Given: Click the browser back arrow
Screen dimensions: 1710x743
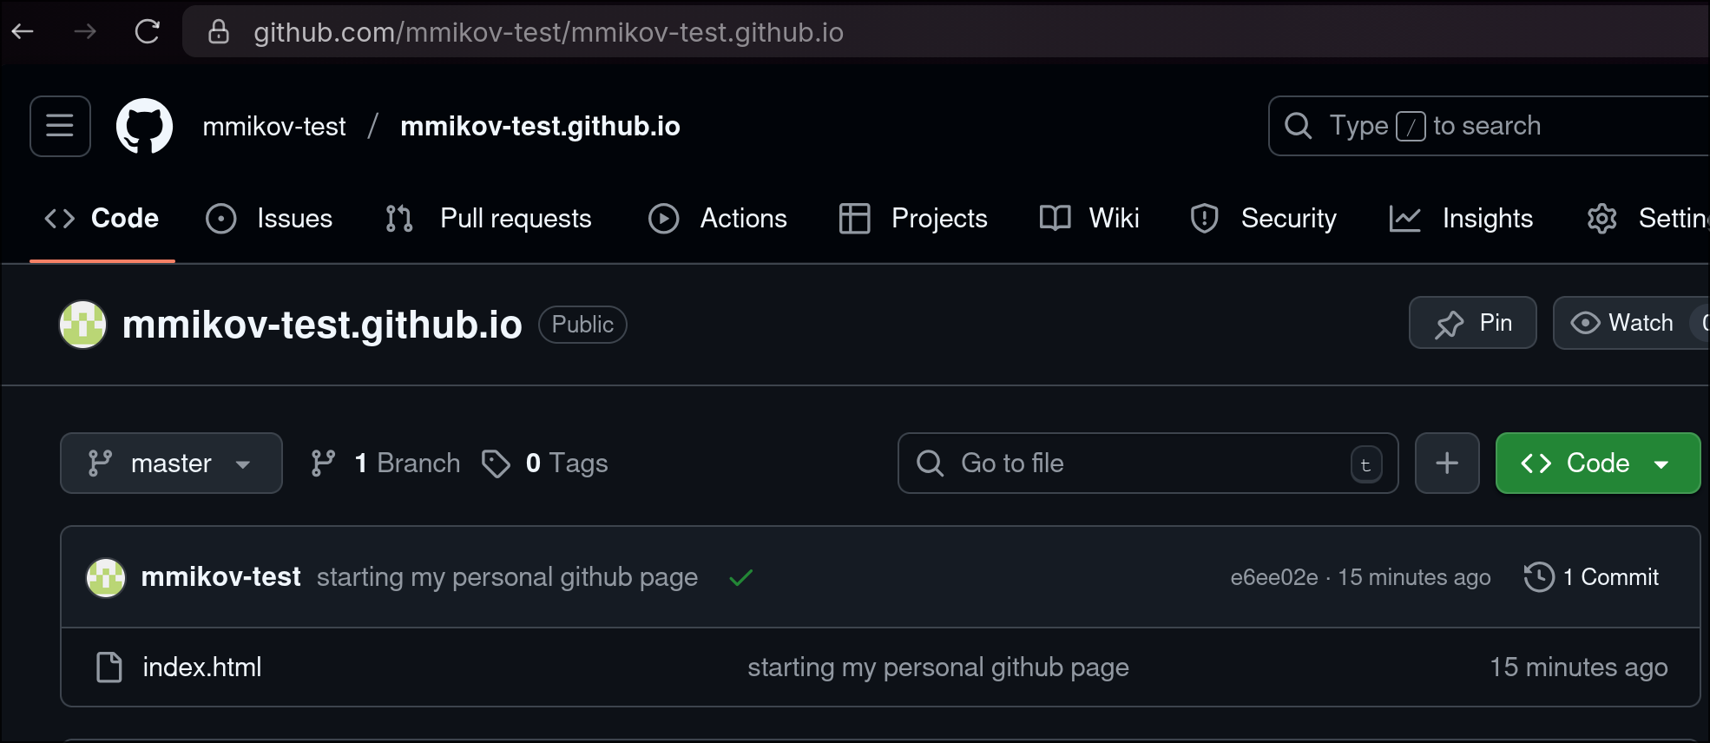Looking at the screenshot, I should (x=23, y=32).
